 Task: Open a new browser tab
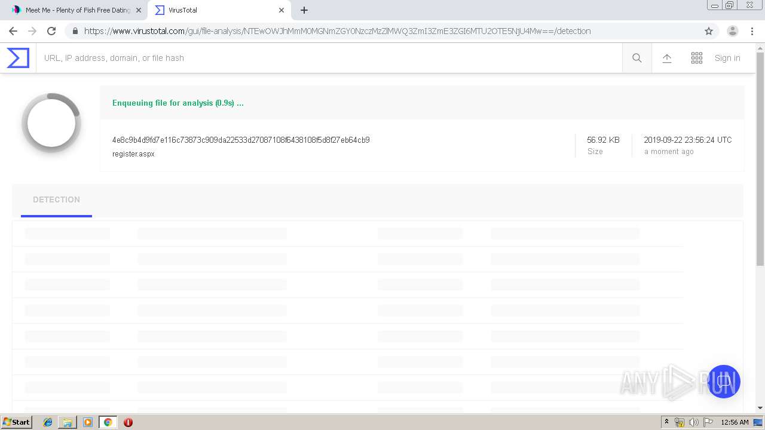(x=304, y=10)
